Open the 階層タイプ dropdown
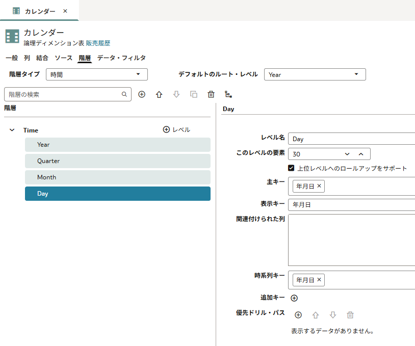415x346 pixels. coord(97,74)
